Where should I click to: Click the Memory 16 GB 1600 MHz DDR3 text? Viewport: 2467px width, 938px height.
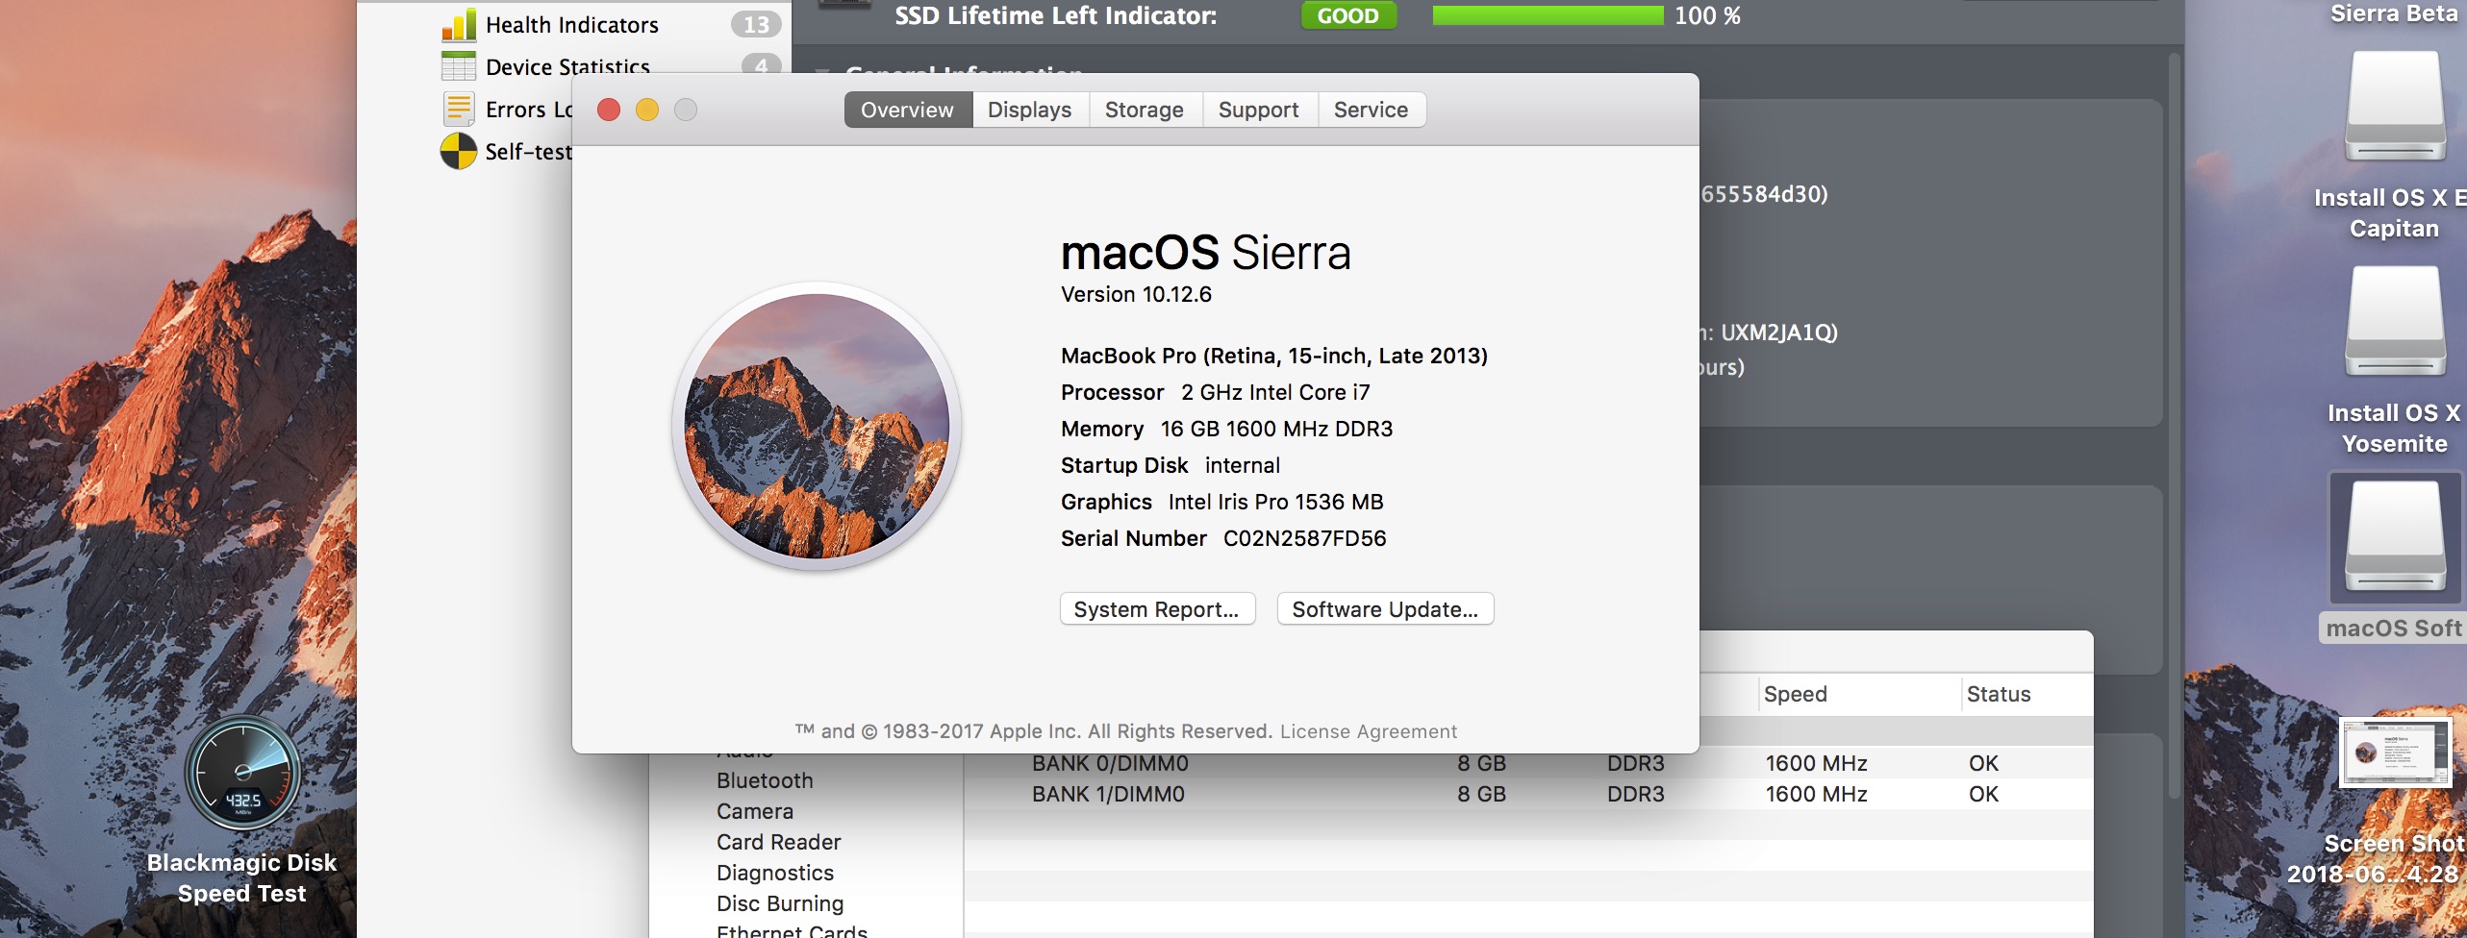tap(1226, 429)
